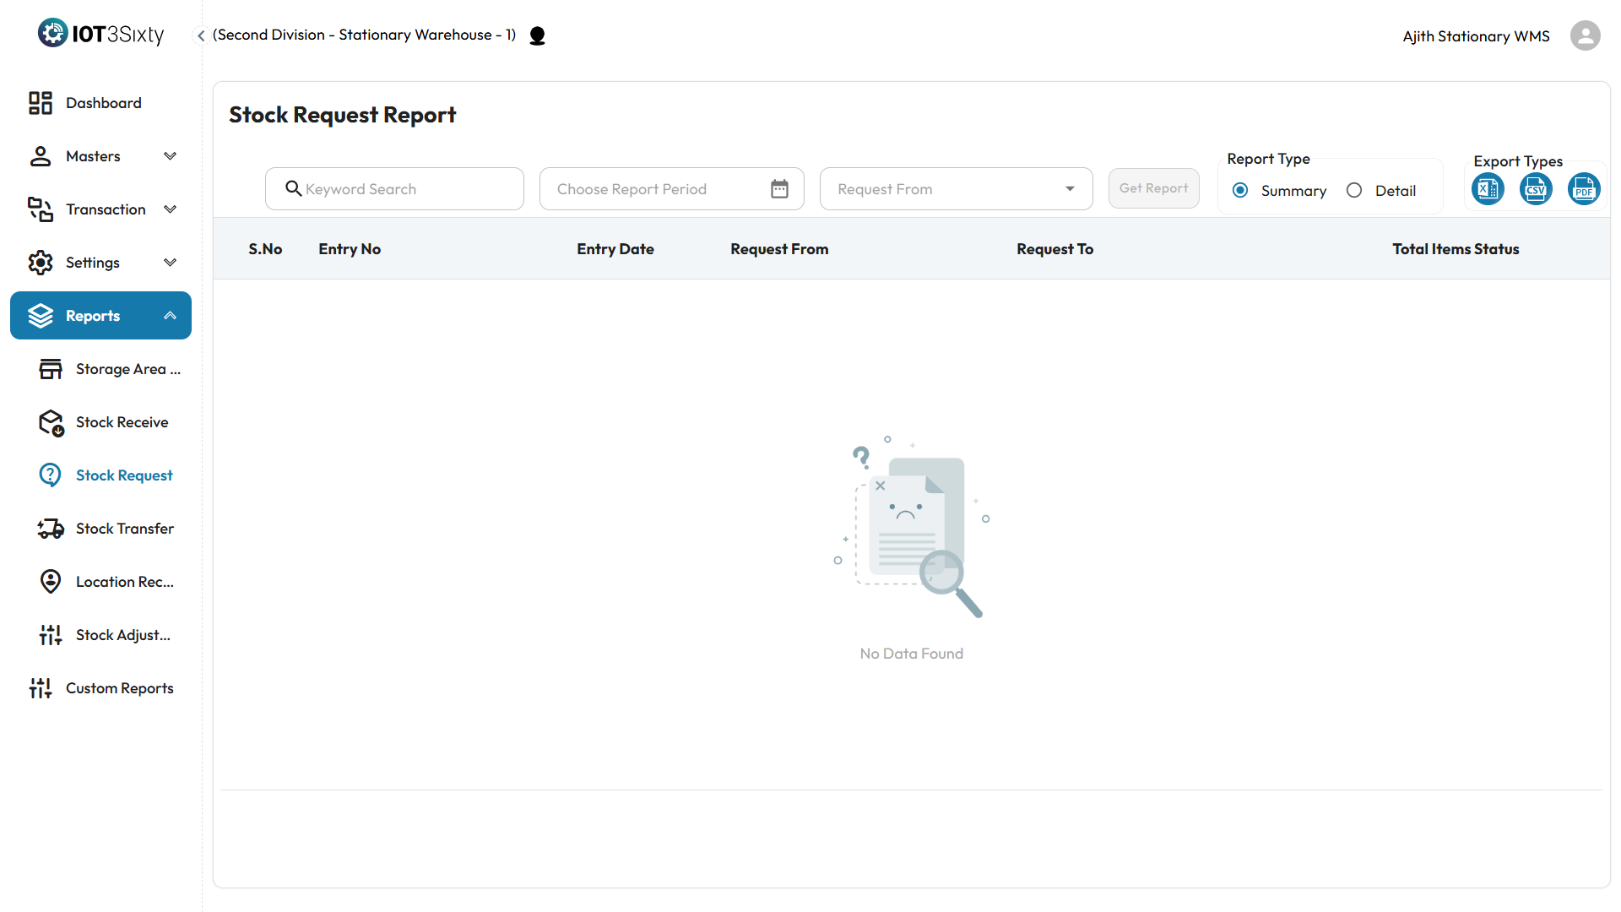
Task: Go to Stock Receive report
Action: click(122, 422)
